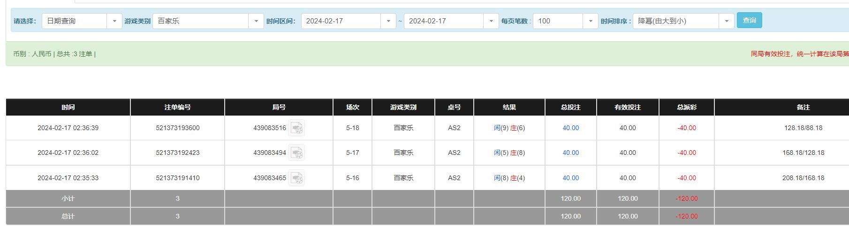Click result 闲(9) 庄(6)

(509, 128)
